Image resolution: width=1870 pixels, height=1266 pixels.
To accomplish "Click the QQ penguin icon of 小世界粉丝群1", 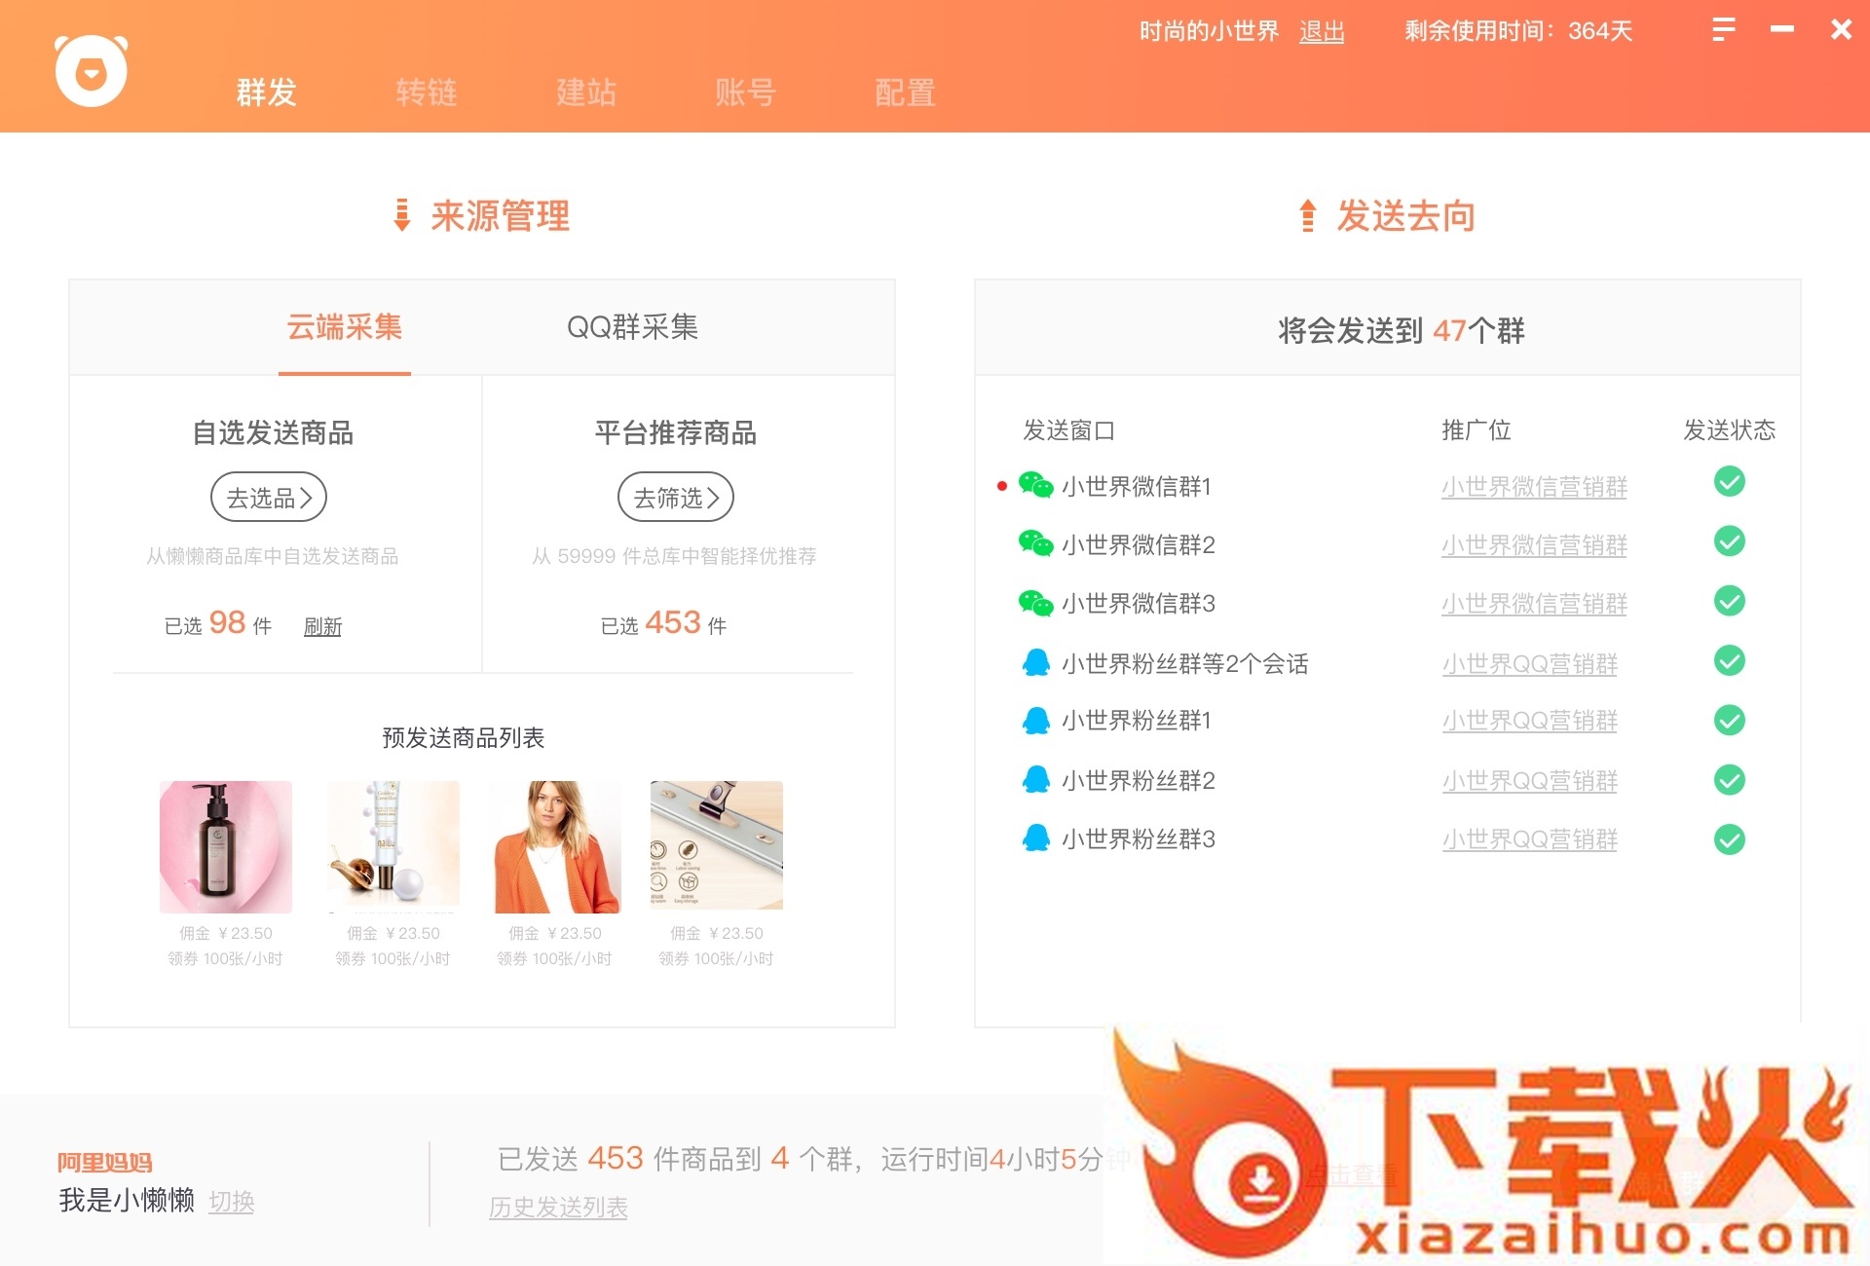I will [x=1035, y=721].
